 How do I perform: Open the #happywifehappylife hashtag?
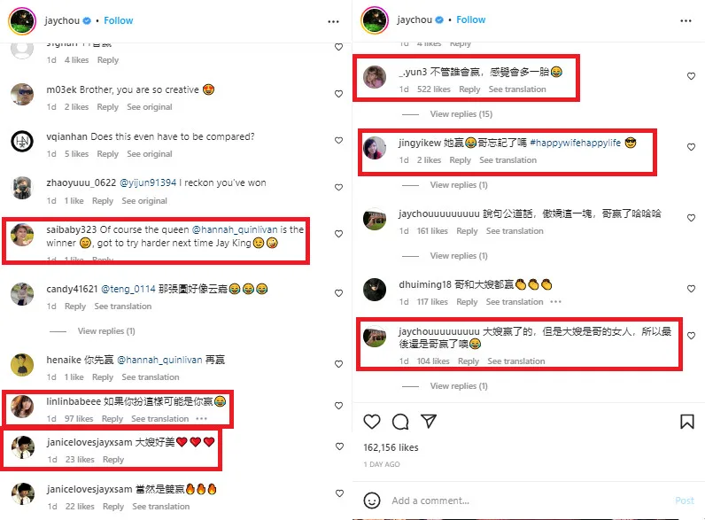575,143
